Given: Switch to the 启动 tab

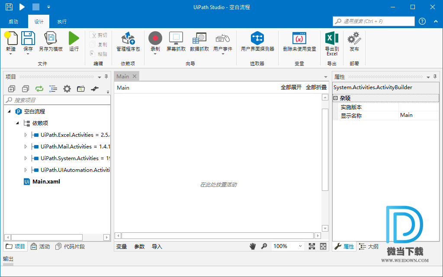Looking at the screenshot, I should point(13,22).
